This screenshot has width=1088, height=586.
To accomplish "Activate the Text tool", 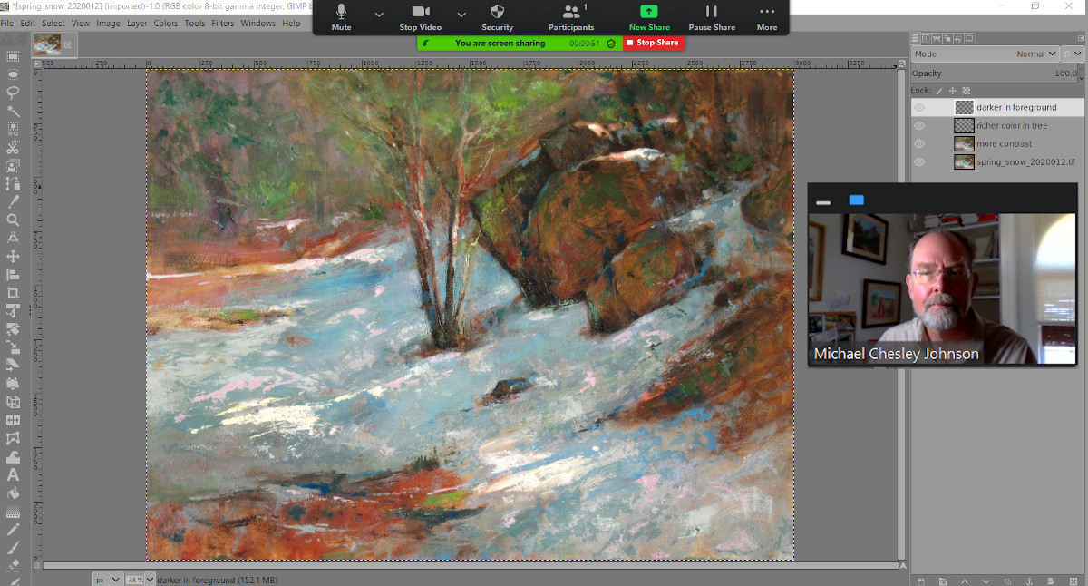I will click(x=14, y=474).
